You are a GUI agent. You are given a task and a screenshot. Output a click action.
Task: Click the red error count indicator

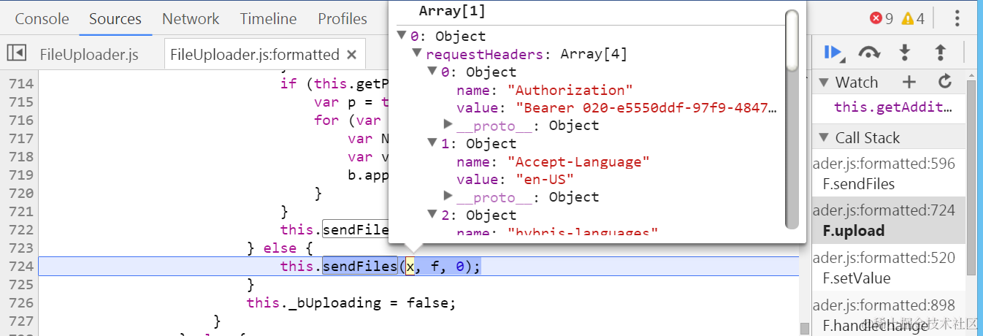pyautogui.click(x=881, y=19)
